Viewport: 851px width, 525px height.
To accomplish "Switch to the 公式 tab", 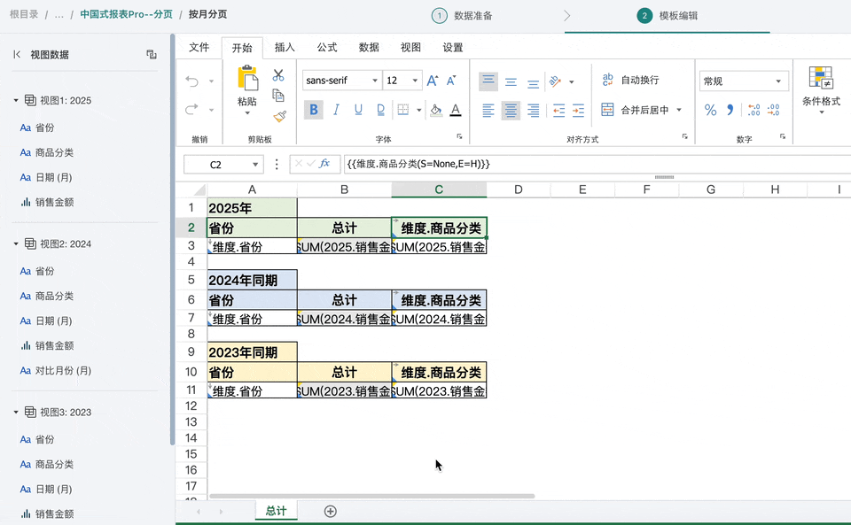I will pos(327,47).
